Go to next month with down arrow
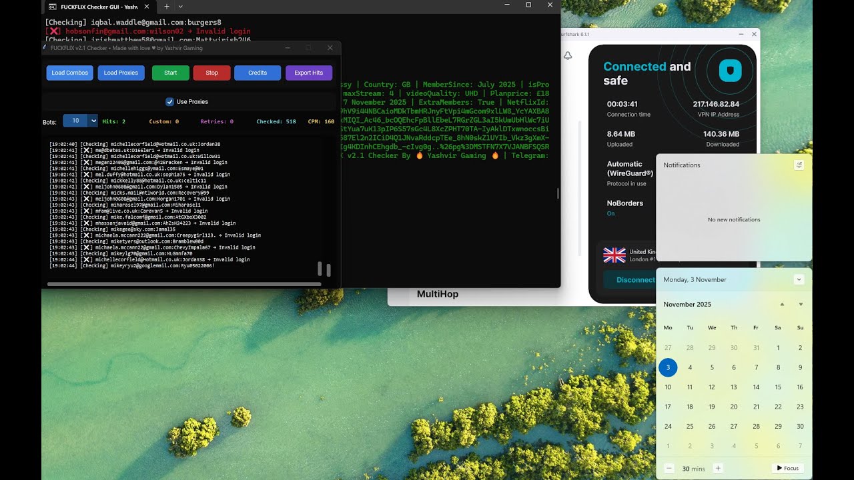 point(801,304)
